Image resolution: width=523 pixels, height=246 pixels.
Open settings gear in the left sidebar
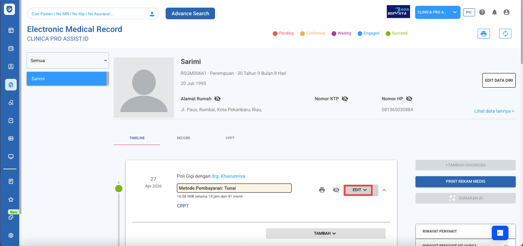pyautogui.click(x=11, y=235)
